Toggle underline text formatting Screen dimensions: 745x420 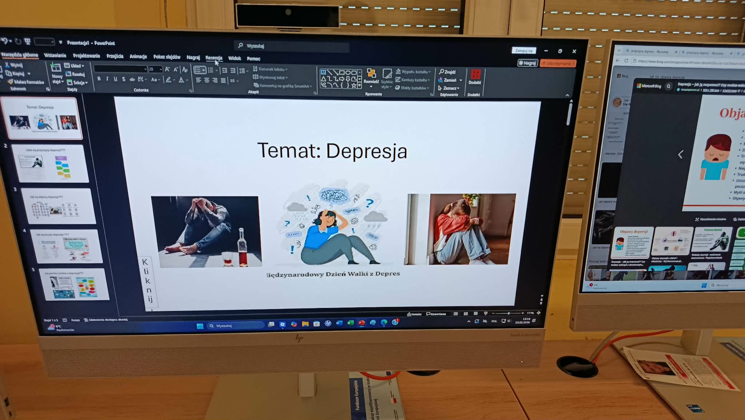click(115, 79)
